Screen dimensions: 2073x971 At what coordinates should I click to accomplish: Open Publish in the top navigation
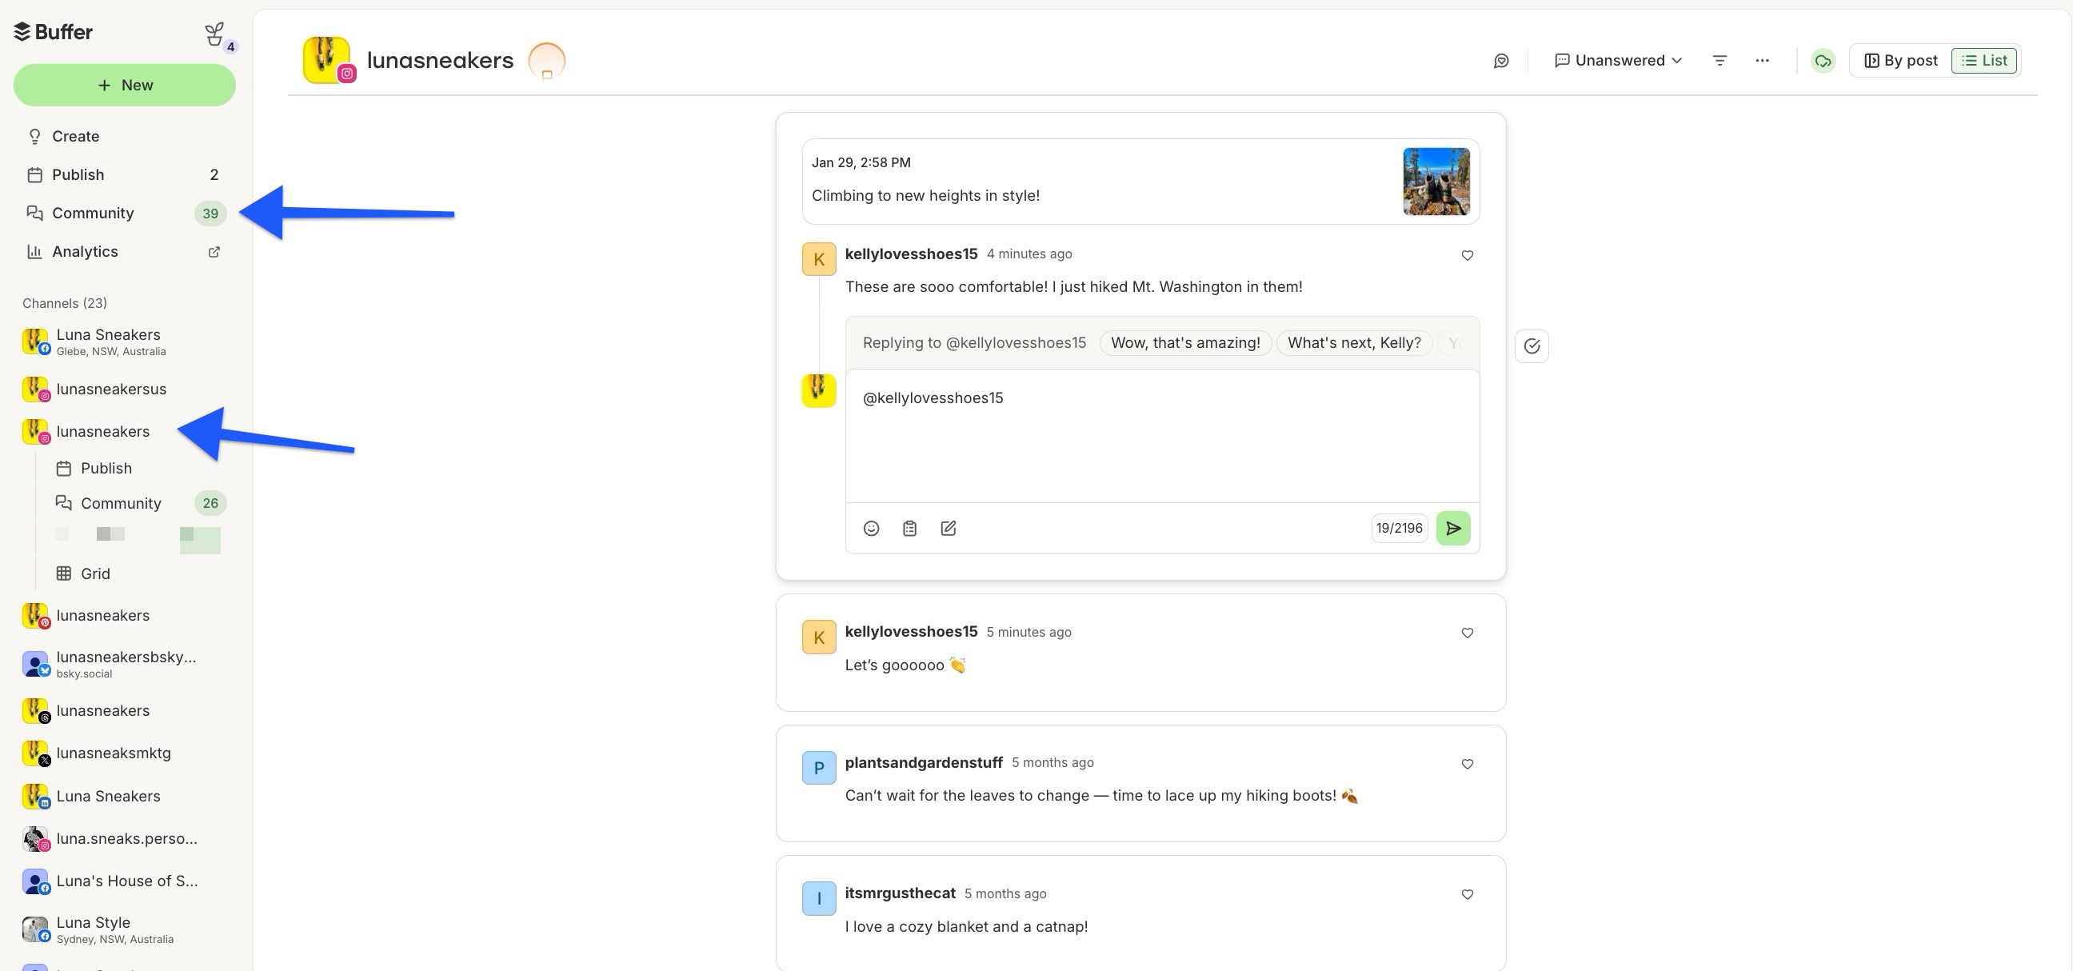(x=125, y=175)
